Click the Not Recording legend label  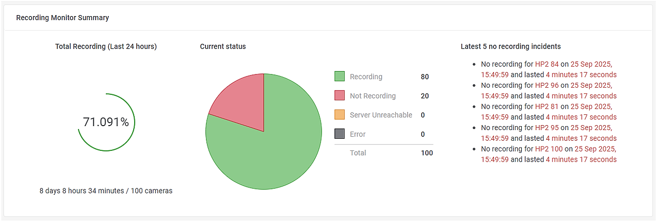point(373,96)
